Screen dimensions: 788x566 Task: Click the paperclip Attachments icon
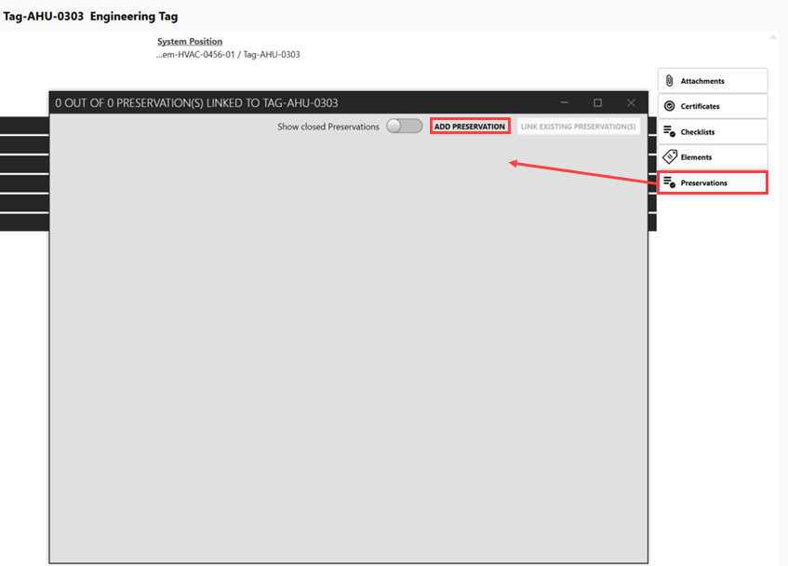[670, 80]
